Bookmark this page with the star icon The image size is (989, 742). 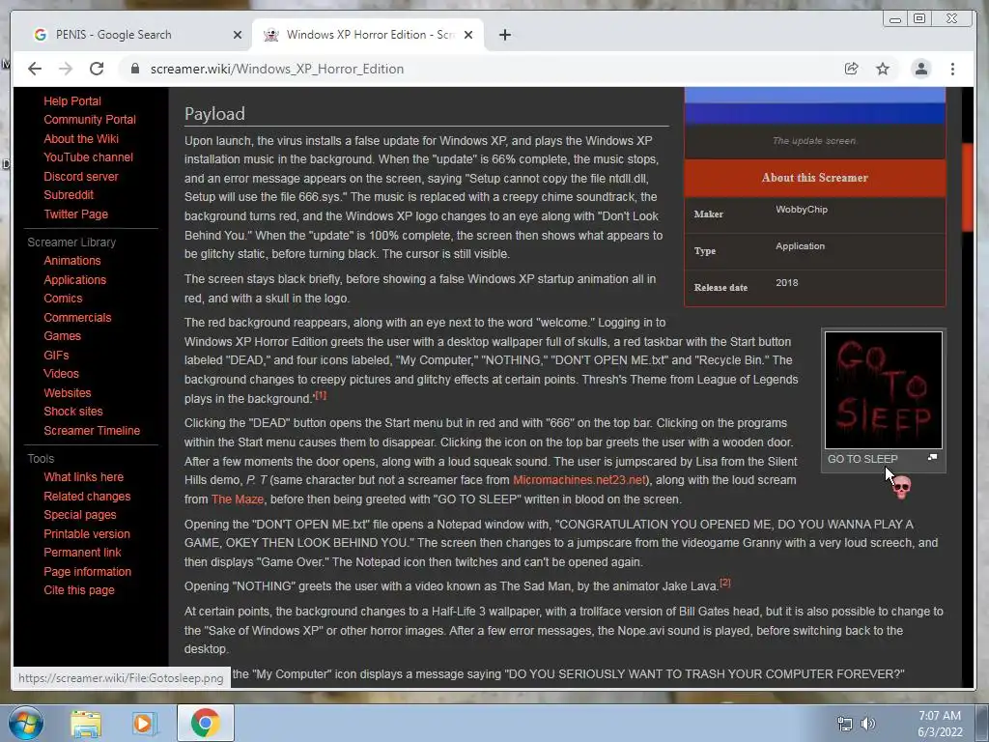click(x=883, y=69)
